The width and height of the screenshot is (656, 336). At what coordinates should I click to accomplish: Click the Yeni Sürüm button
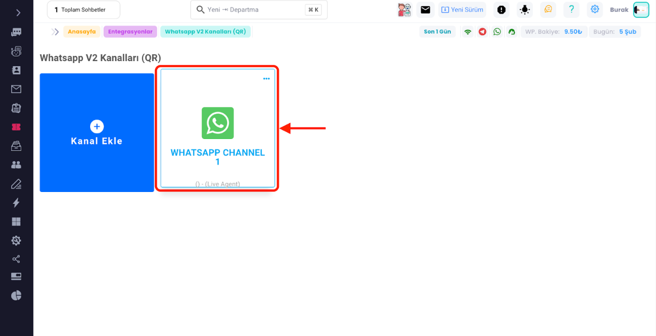click(462, 9)
